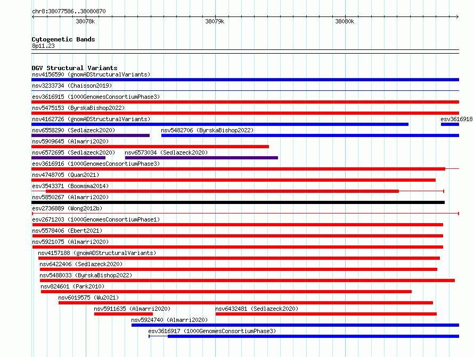Image resolution: width=474 pixels, height=357 pixels.
Task: Click the esv2736889 (Wong2012b) label
Action: [x=67, y=208]
